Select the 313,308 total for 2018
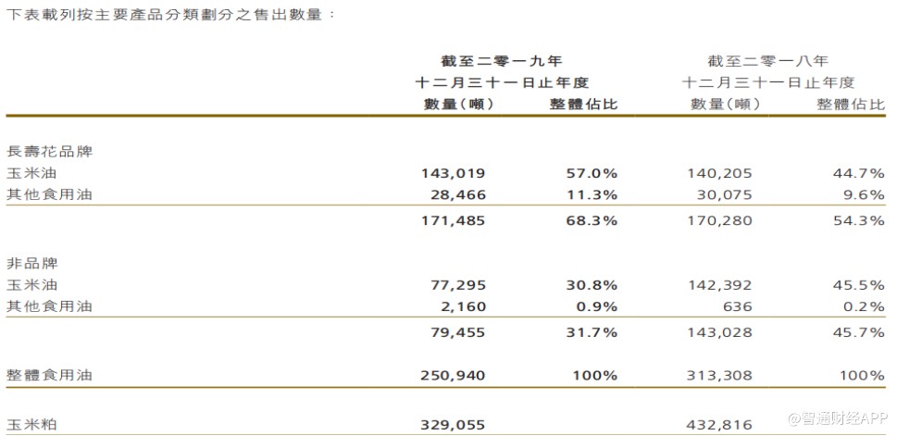897x436 pixels. pos(719,375)
